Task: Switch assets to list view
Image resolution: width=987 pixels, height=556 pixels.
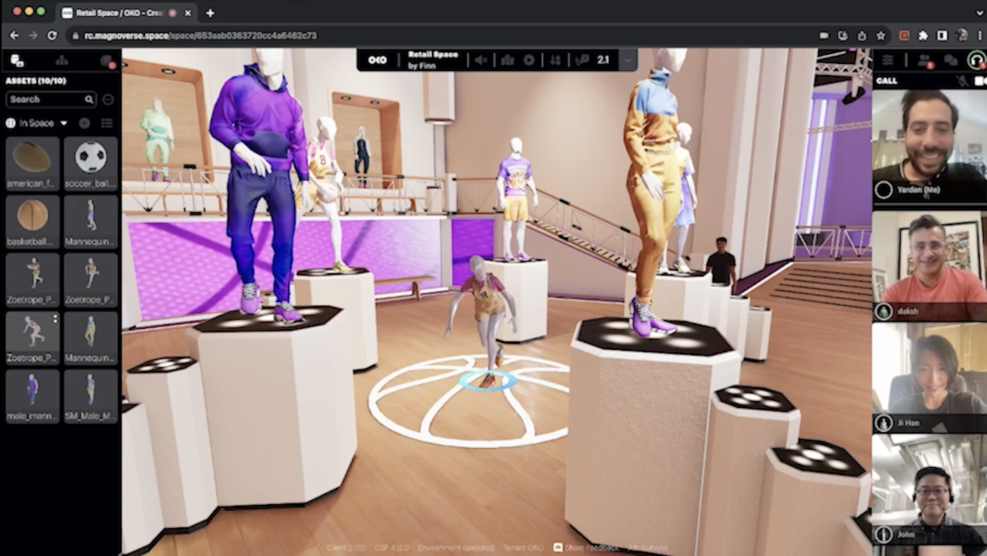Action: click(107, 123)
